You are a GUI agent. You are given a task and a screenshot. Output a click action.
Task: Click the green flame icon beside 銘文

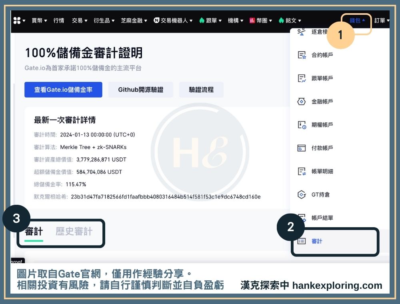click(281, 20)
